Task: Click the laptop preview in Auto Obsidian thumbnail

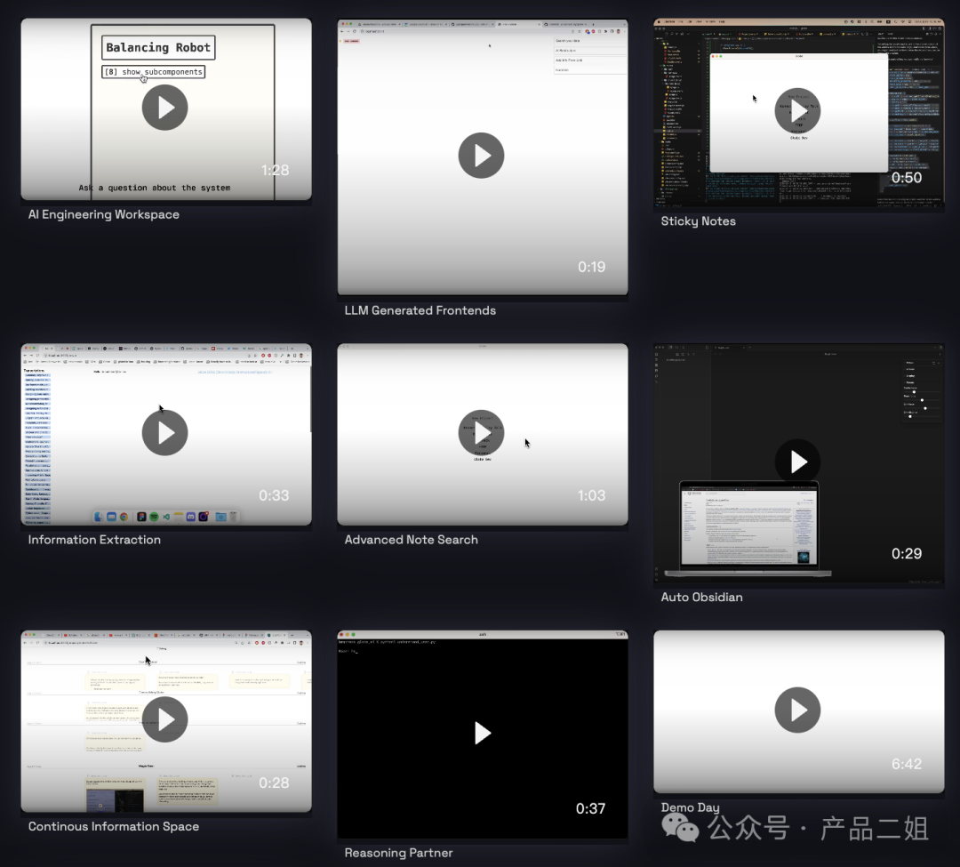Action: 748,528
